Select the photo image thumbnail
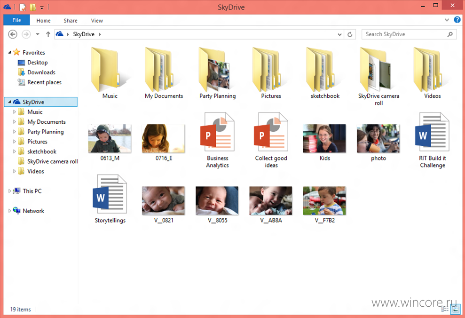 point(378,138)
